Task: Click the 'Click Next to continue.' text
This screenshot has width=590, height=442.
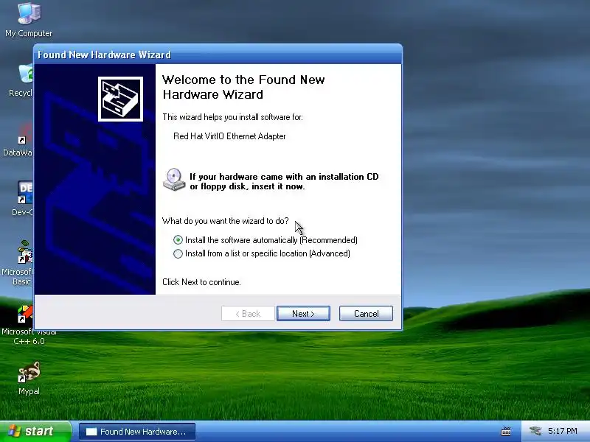Action: pyautogui.click(x=201, y=282)
